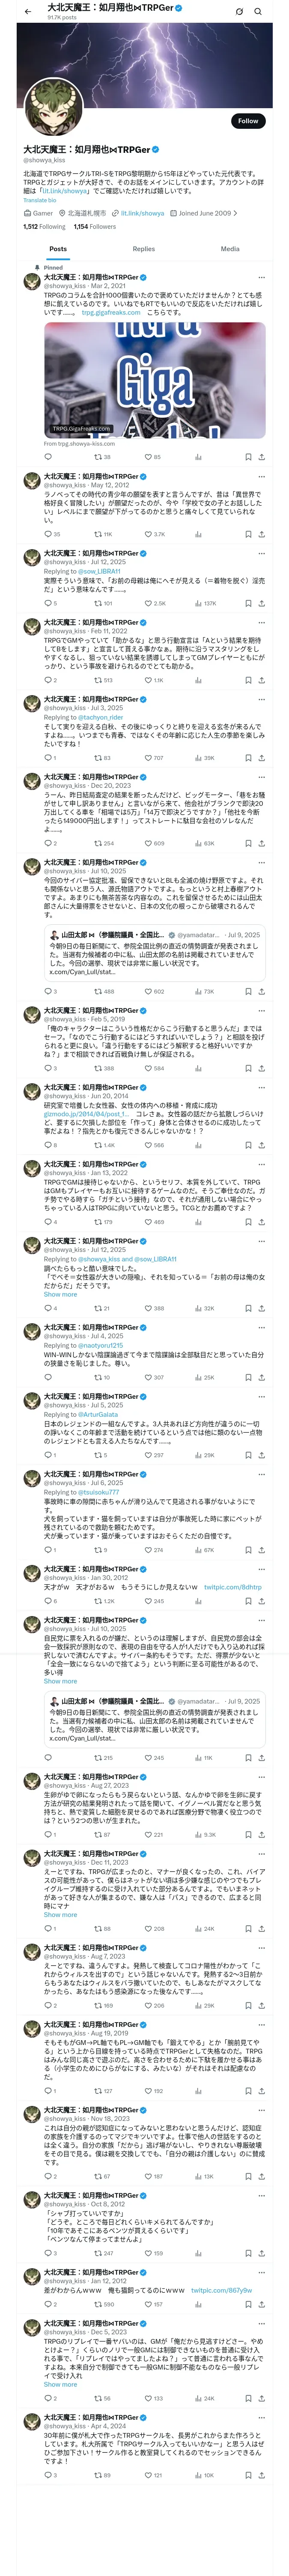
Task: Open replies on the May 12, 2012 post
Action: coord(52,534)
